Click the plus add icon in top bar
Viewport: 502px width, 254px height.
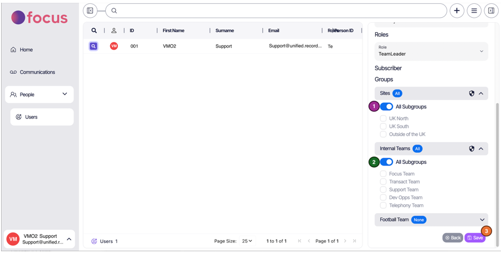457,11
